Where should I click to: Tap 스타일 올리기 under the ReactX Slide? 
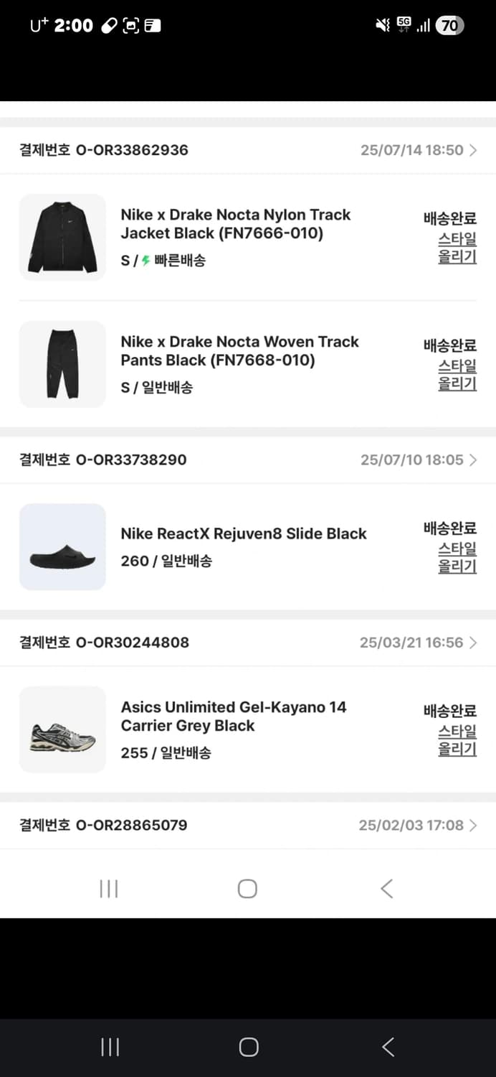(x=457, y=559)
